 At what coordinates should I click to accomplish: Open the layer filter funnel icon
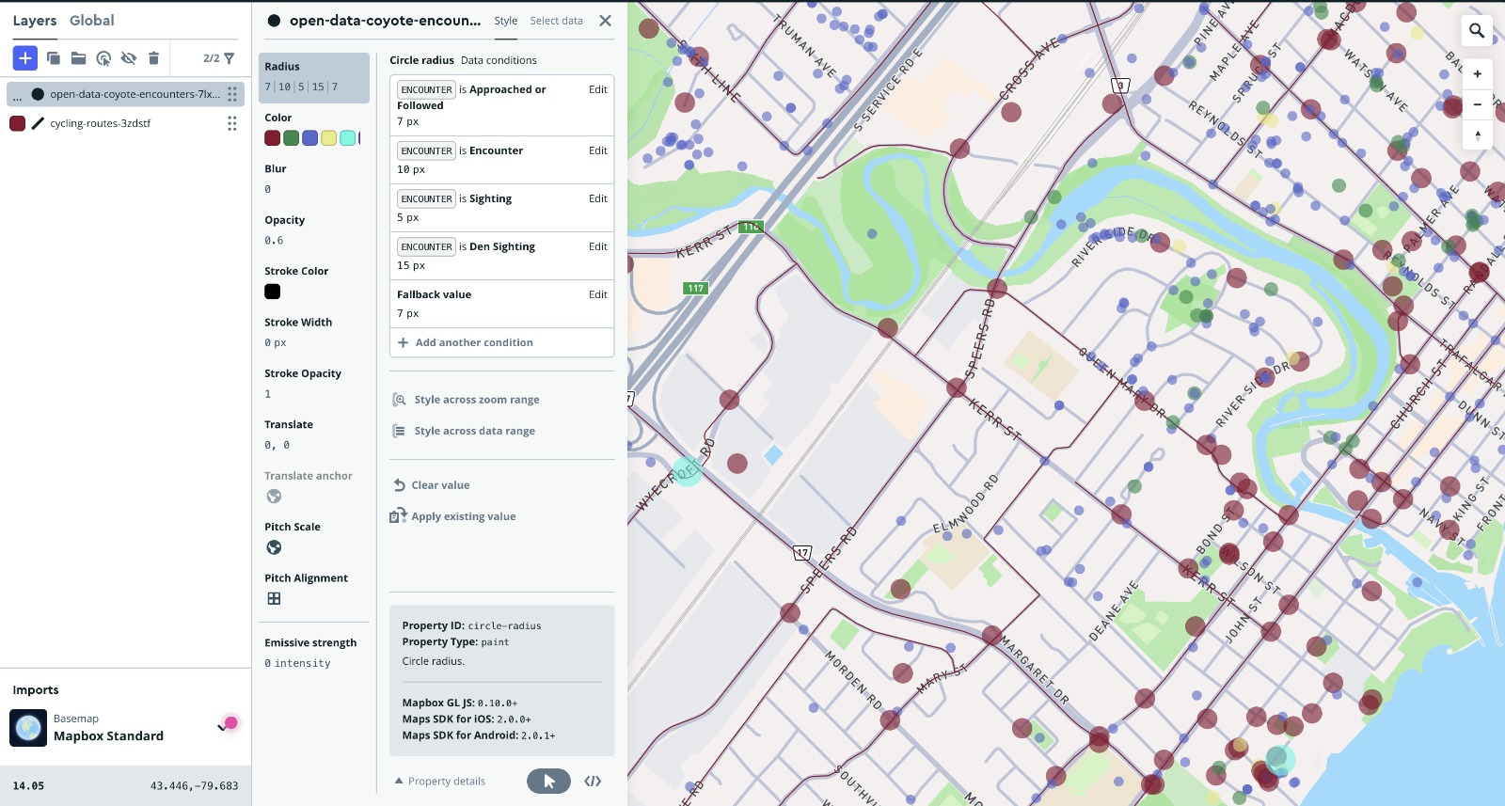[229, 58]
